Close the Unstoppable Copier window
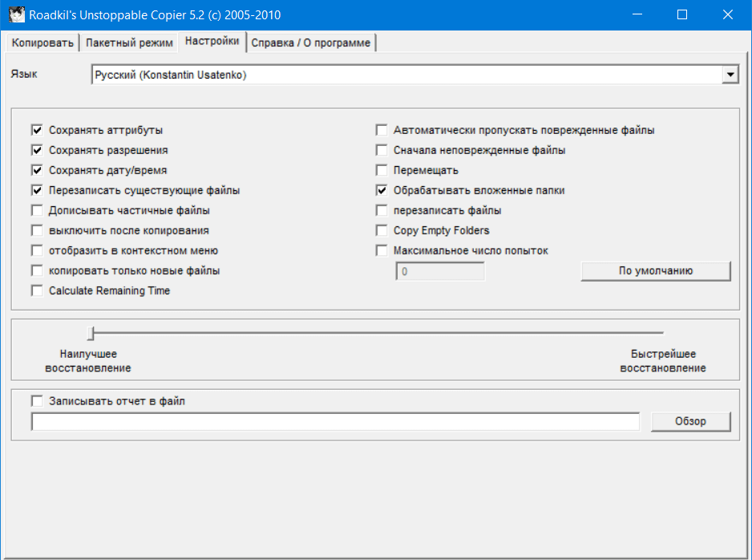 click(x=727, y=15)
